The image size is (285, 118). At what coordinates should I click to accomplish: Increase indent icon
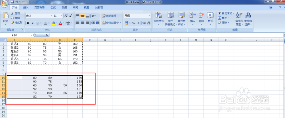point(97,23)
